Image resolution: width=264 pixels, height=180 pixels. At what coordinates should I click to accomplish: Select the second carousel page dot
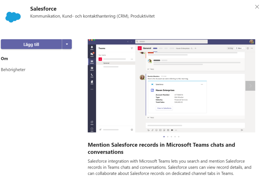[x=168, y=137]
